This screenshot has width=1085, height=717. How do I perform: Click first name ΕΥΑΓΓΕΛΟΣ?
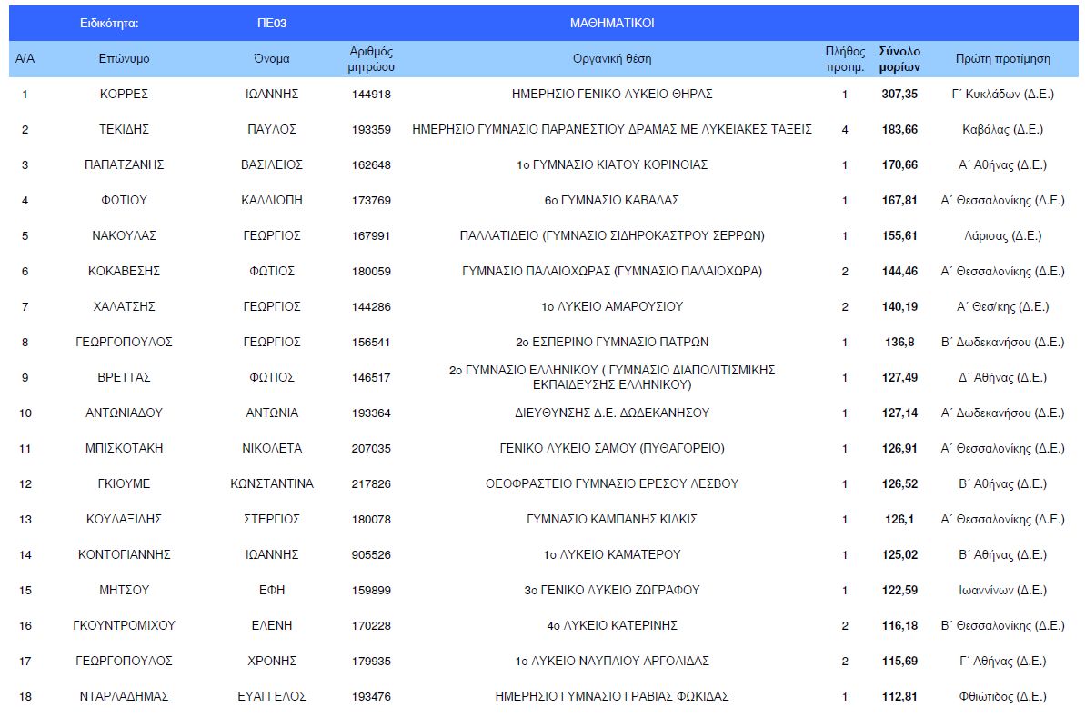coord(272,696)
